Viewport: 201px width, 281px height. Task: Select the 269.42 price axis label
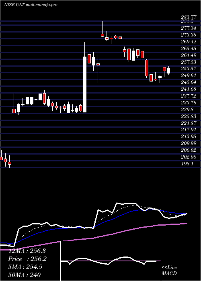[x=189, y=42]
